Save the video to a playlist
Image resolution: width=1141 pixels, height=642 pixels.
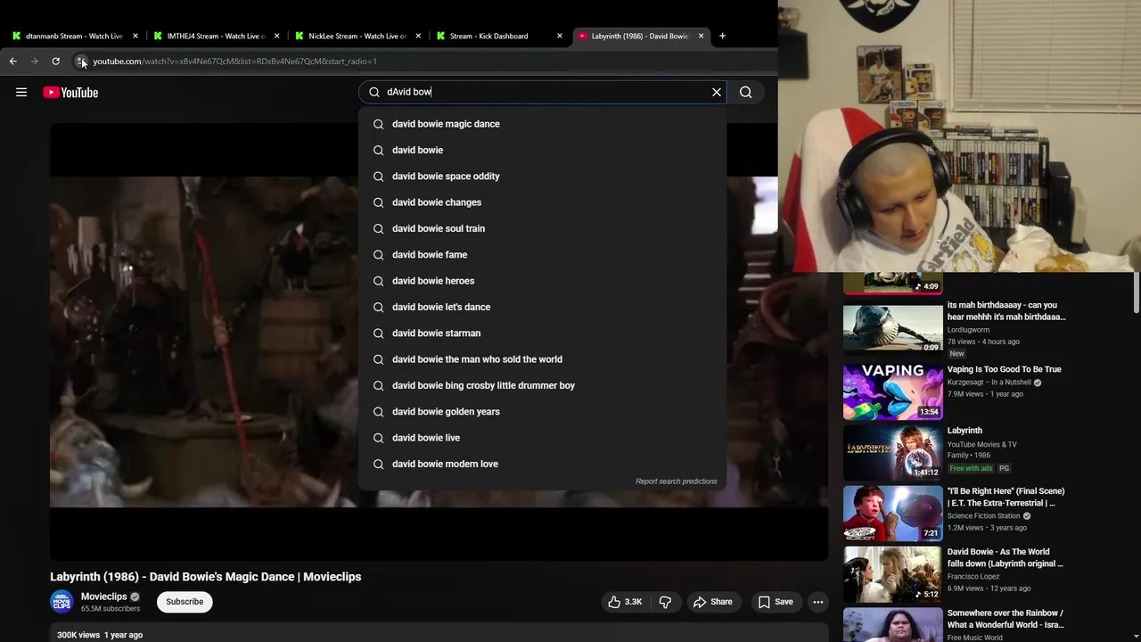776,602
